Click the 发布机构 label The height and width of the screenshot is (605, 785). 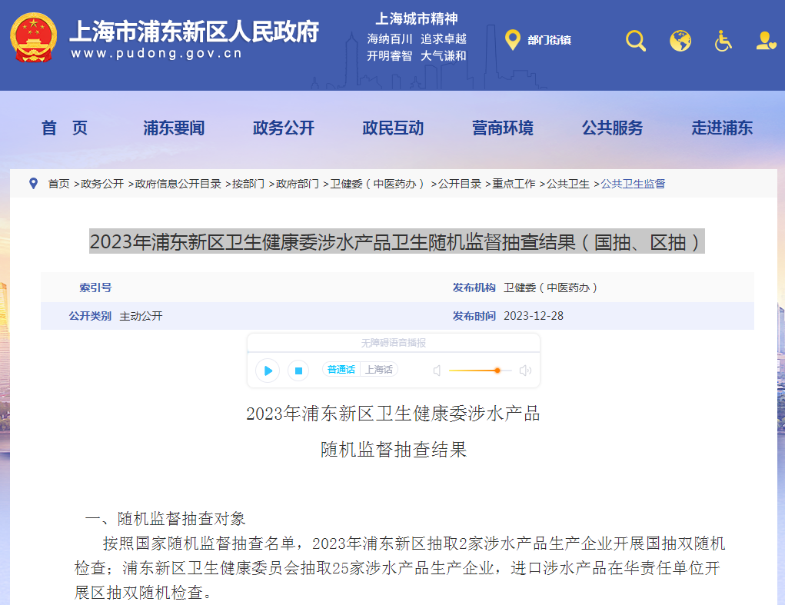point(474,288)
